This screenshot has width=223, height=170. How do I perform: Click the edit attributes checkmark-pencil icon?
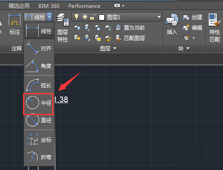[186, 38]
